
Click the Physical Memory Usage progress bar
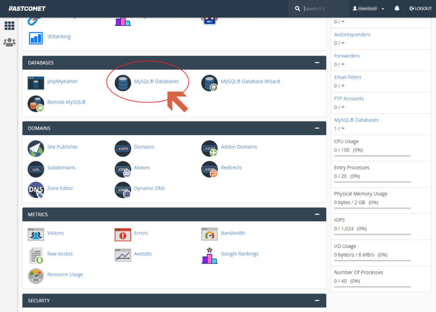(372, 208)
